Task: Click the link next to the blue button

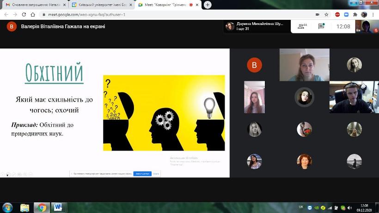Action: 156,174
